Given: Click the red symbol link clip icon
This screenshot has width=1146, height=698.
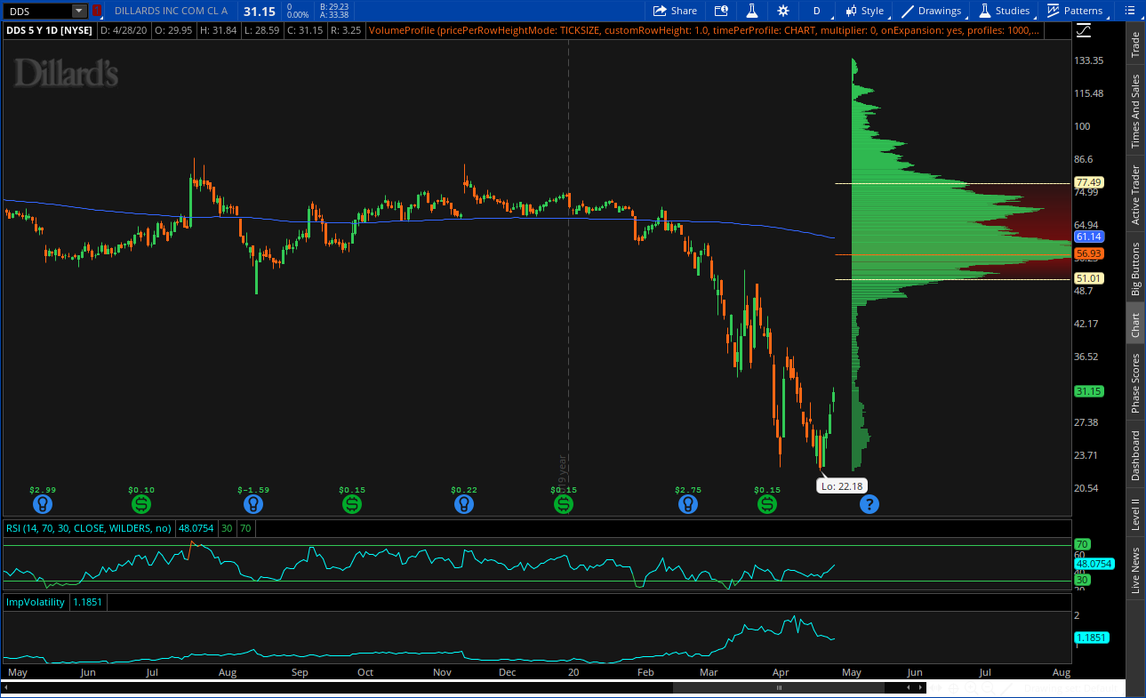Looking at the screenshot, I should coord(96,11).
